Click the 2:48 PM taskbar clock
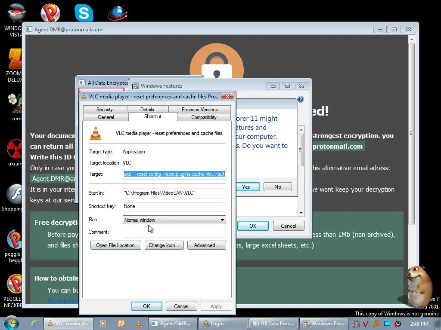The height and width of the screenshot is (330, 441). point(419,324)
